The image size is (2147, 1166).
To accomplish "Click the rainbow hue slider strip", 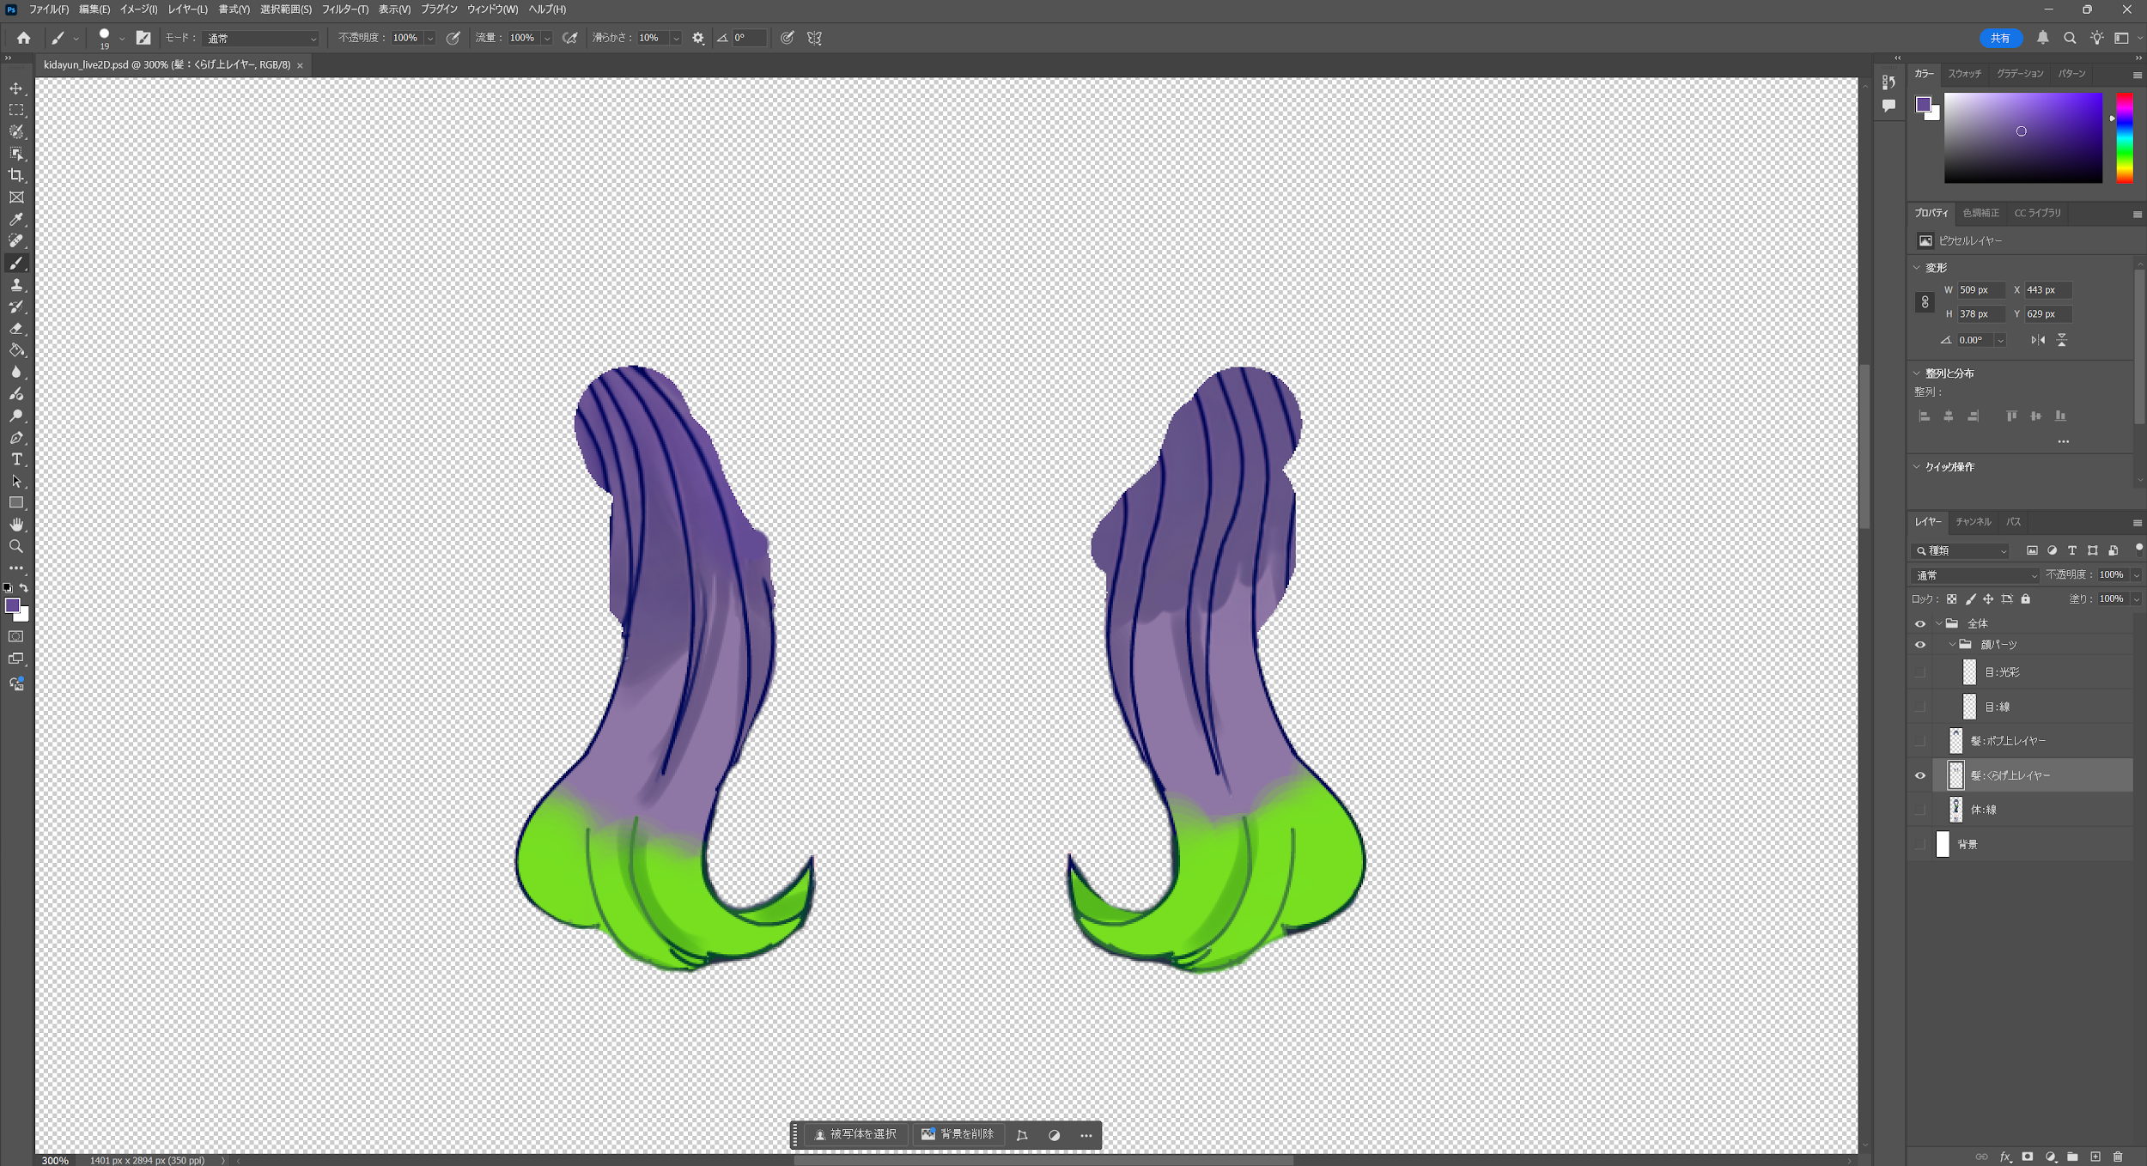I will (x=2124, y=137).
